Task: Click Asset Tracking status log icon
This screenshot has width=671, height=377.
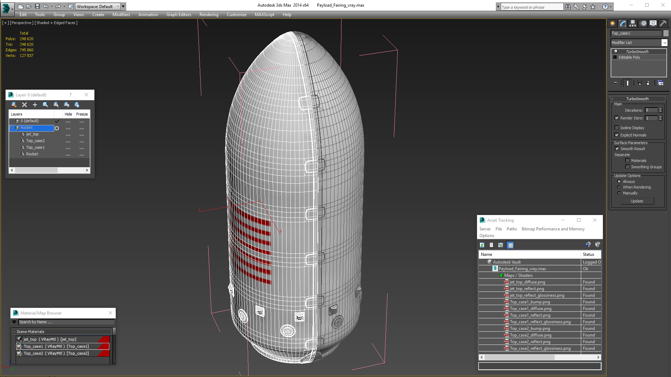Action: click(491, 245)
